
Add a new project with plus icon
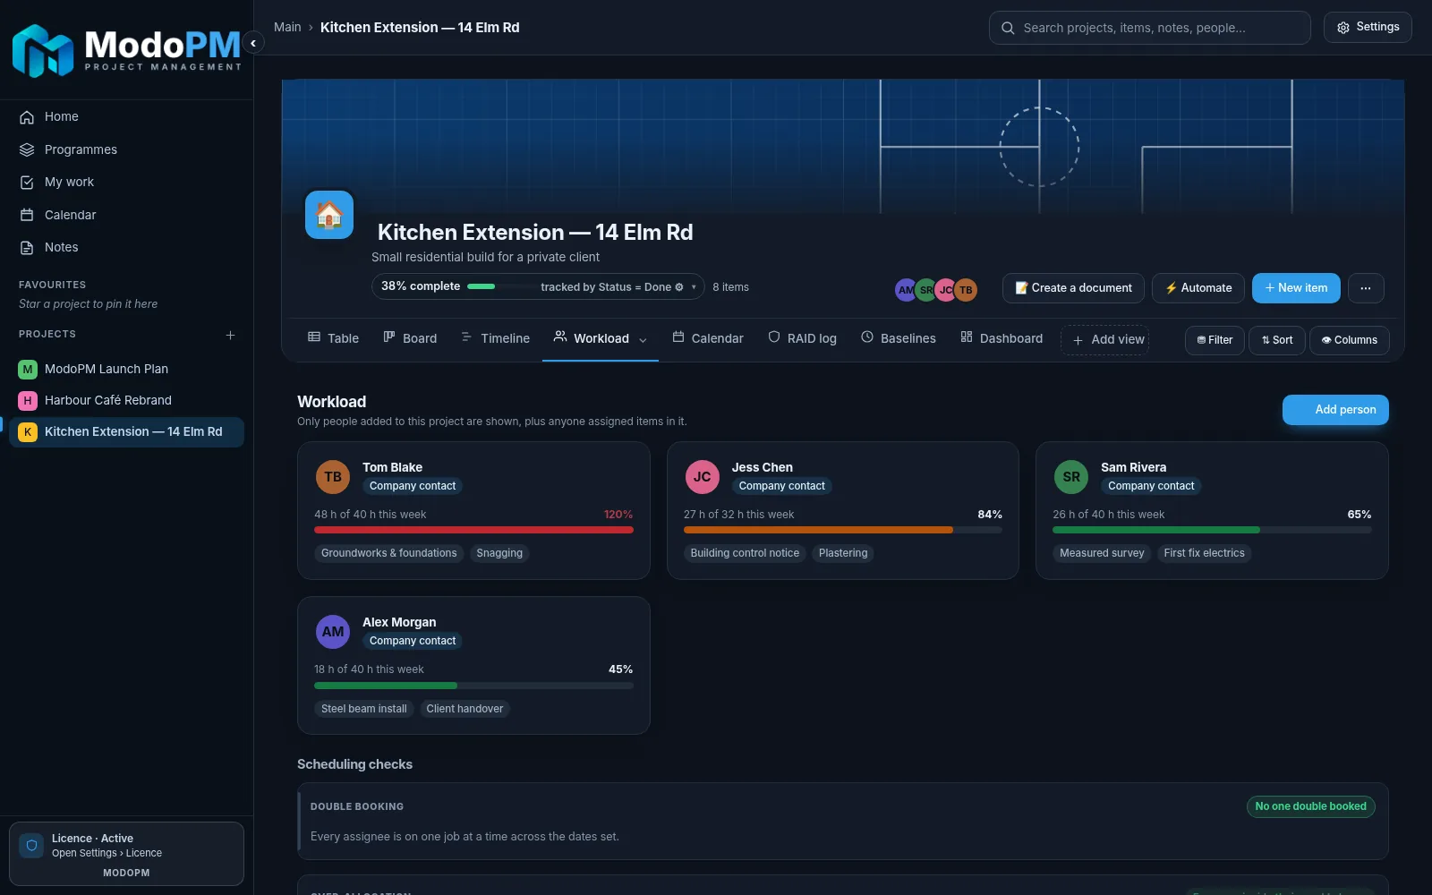pos(230,335)
